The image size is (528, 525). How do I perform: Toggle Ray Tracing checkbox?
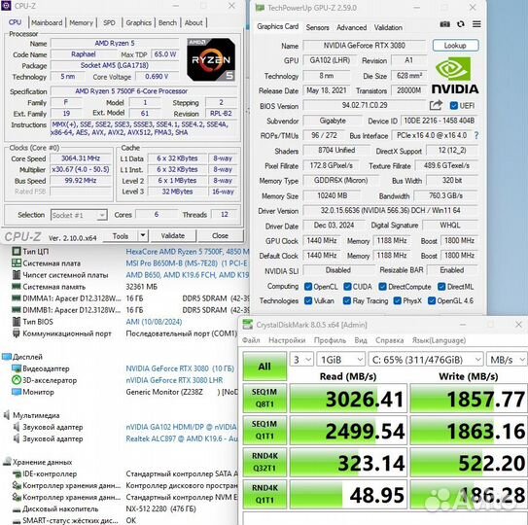347,300
